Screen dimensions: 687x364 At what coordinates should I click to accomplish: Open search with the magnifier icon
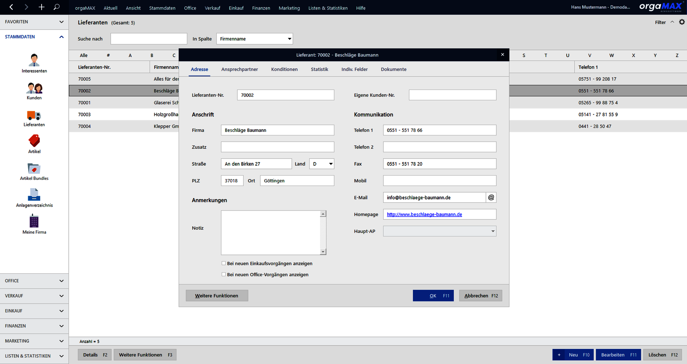[x=56, y=7]
